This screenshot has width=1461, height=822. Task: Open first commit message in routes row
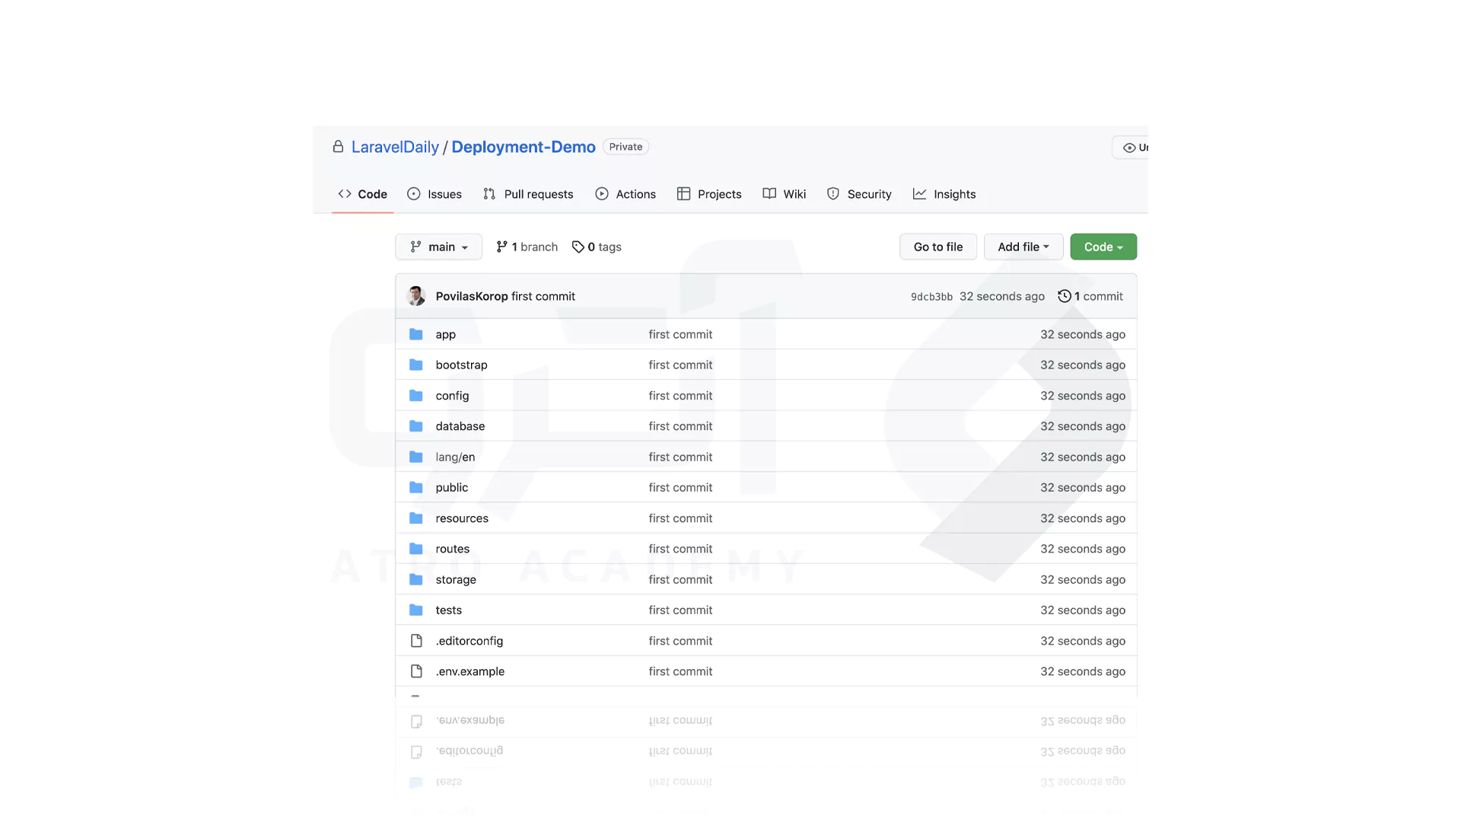tap(680, 549)
